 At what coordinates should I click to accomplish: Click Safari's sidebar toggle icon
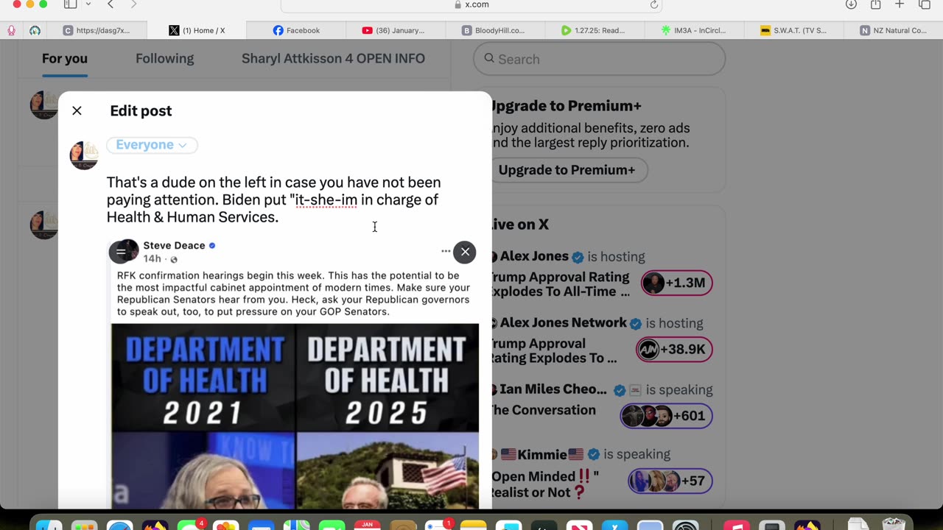pyautogui.click(x=70, y=4)
